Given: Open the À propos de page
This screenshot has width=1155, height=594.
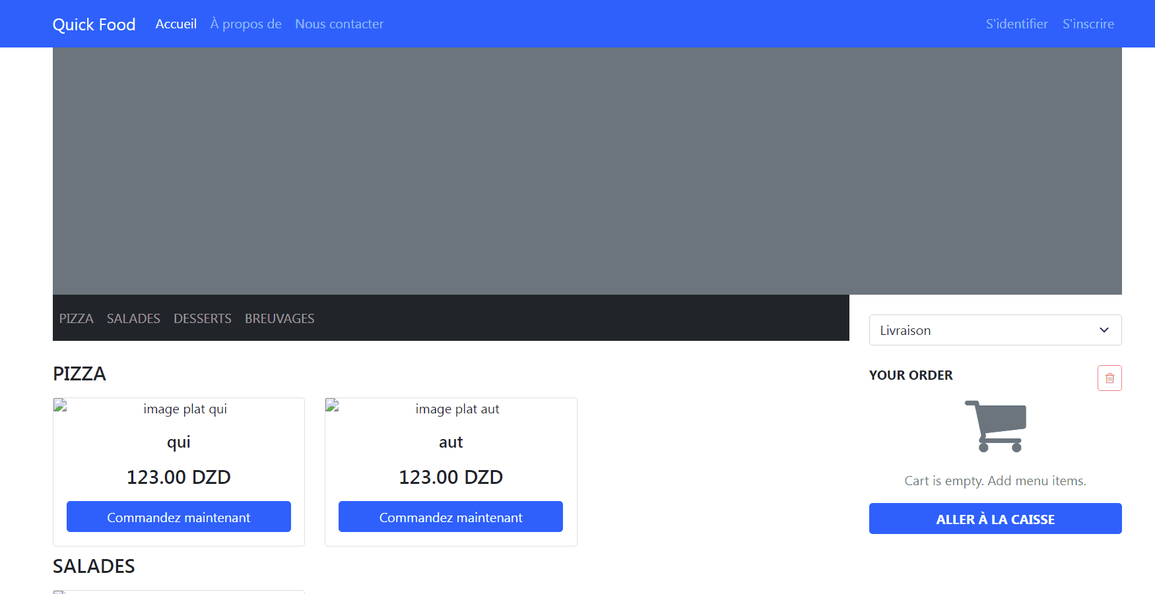Looking at the screenshot, I should click(x=246, y=24).
